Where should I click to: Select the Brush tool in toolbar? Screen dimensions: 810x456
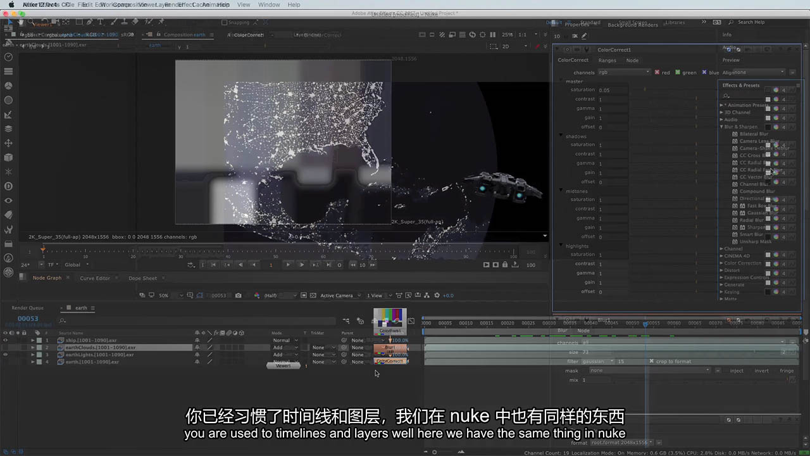pyautogui.click(x=113, y=22)
